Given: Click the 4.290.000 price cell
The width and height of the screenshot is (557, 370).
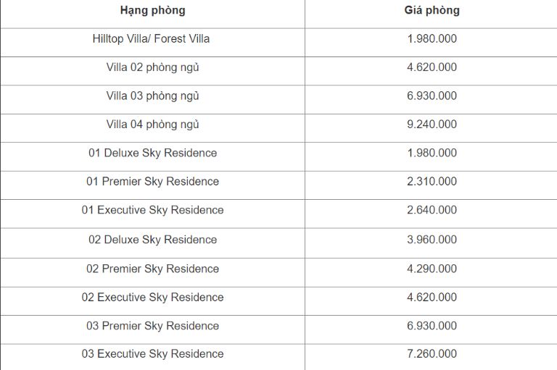Looking at the screenshot, I should (x=431, y=272).
